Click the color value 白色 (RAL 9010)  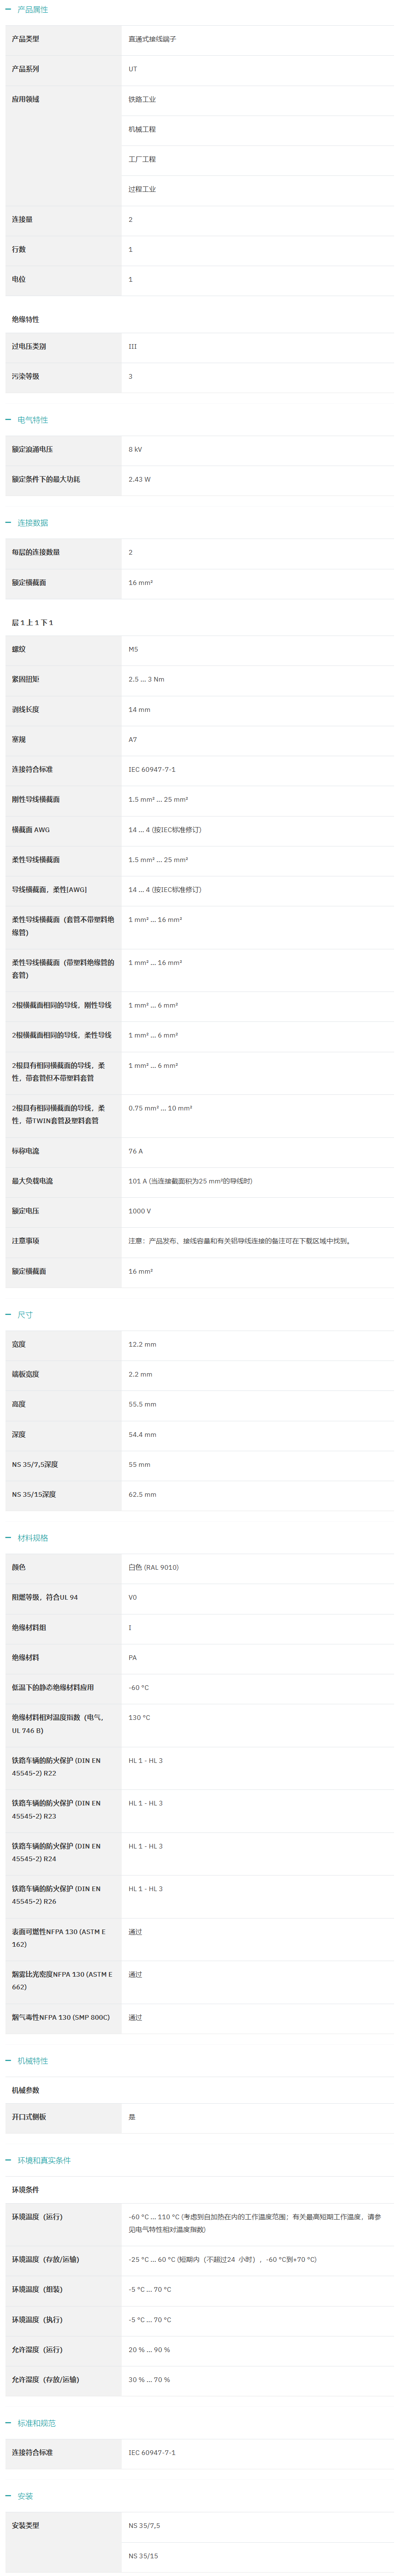[154, 1567]
